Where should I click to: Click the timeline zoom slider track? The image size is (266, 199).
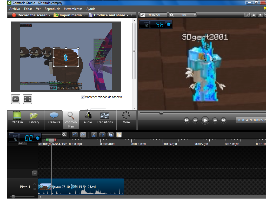[51, 135]
